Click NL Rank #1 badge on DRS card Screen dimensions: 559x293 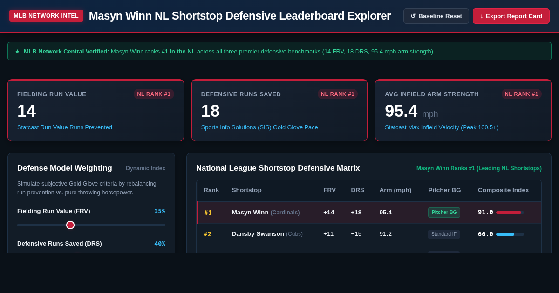338,94
